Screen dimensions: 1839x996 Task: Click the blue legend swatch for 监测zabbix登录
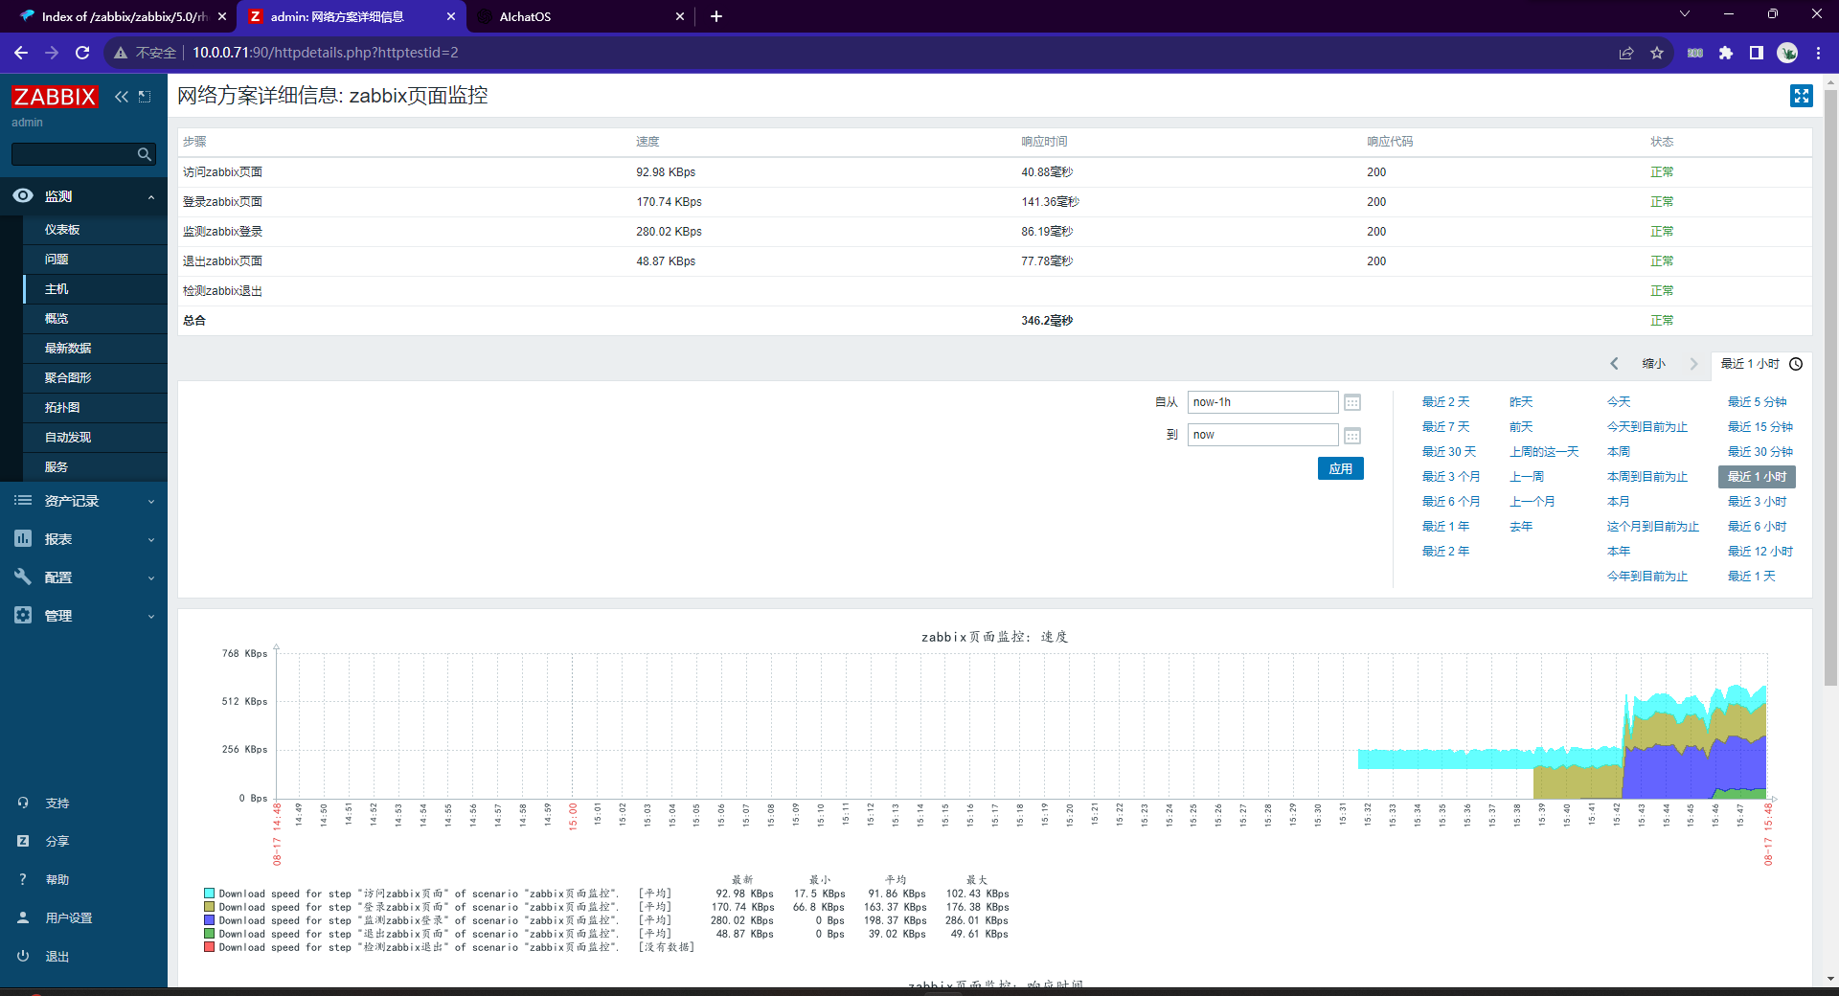pyautogui.click(x=209, y=920)
